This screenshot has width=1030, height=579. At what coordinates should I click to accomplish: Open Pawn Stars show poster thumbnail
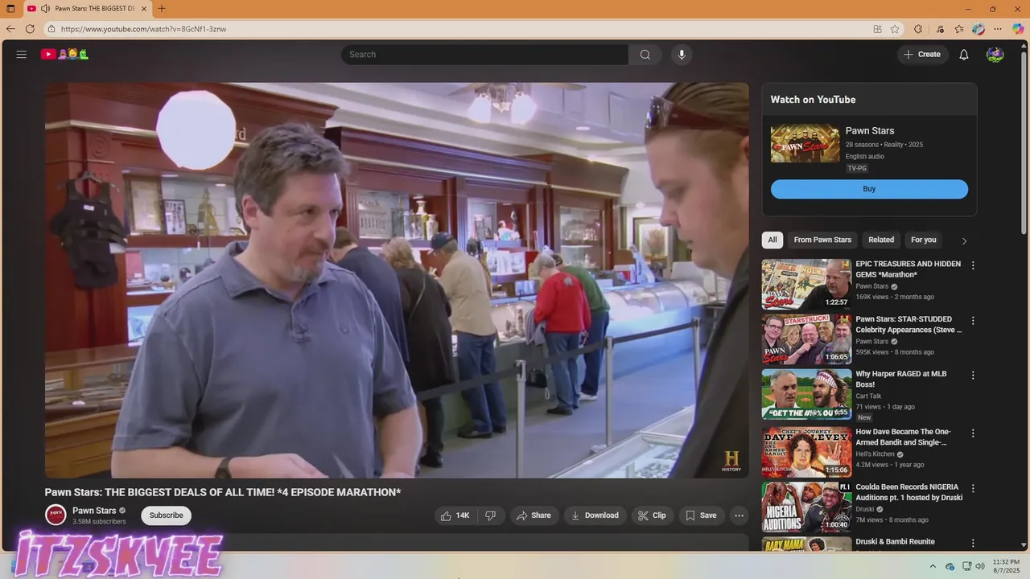click(805, 143)
